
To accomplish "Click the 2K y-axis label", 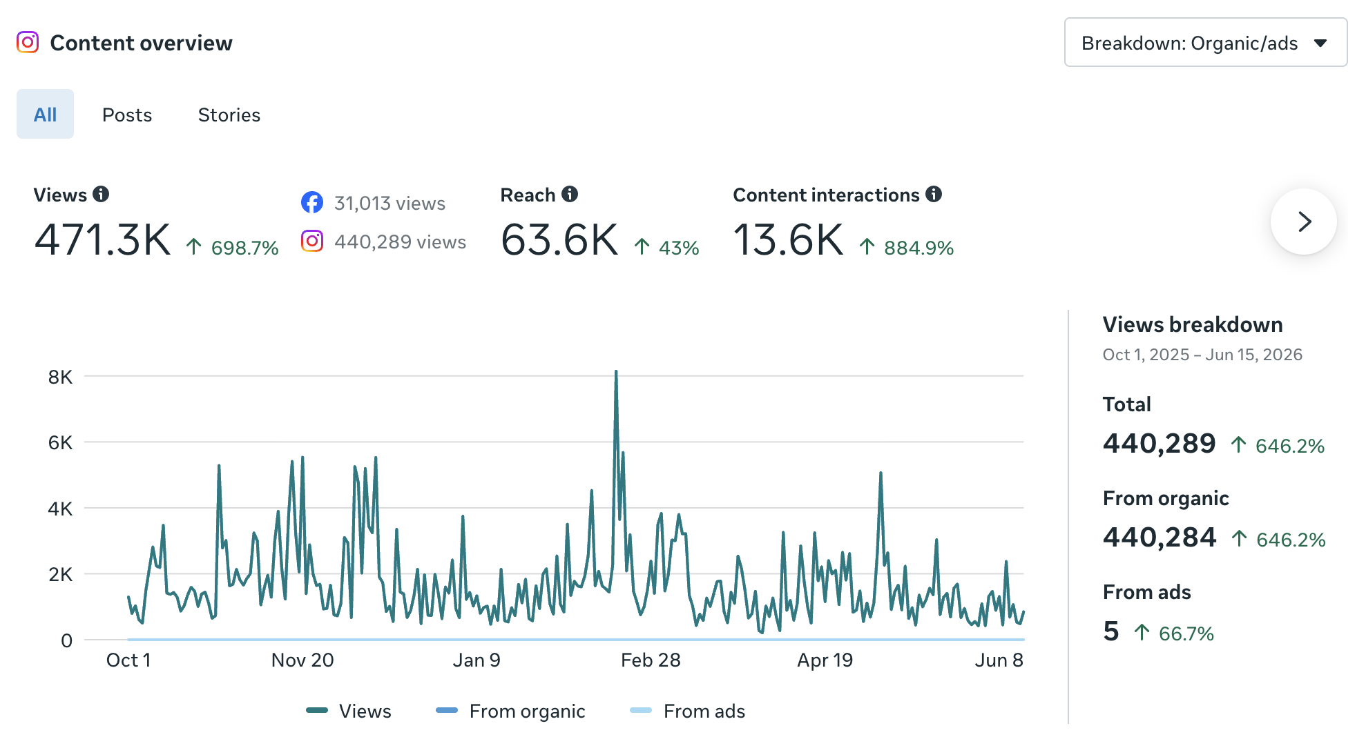I will [x=60, y=574].
